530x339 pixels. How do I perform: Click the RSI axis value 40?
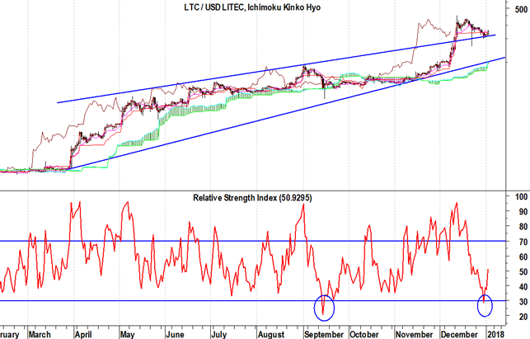tap(523, 286)
